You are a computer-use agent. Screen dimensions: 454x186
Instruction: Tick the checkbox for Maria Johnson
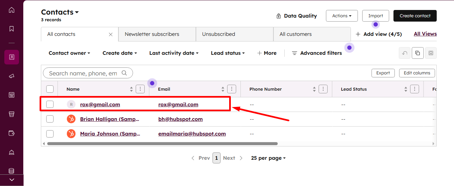(50, 134)
